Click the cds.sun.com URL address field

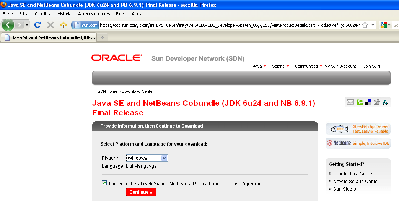(x=230, y=25)
